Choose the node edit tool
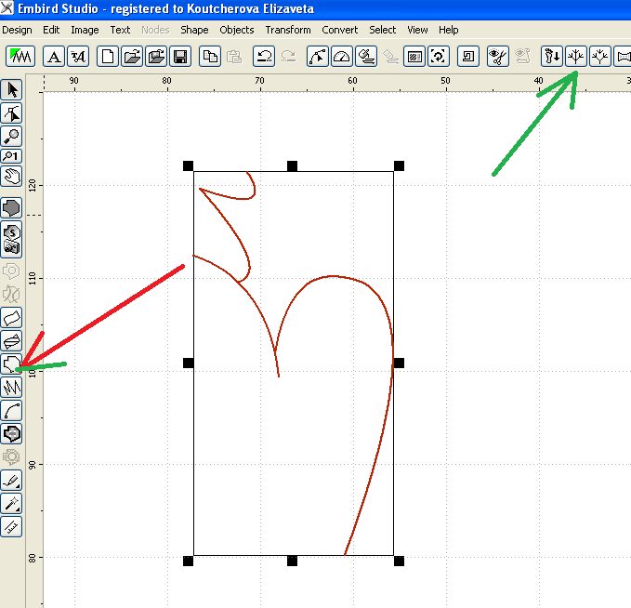The width and height of the screenshot is (631, 608). [12, 113]
